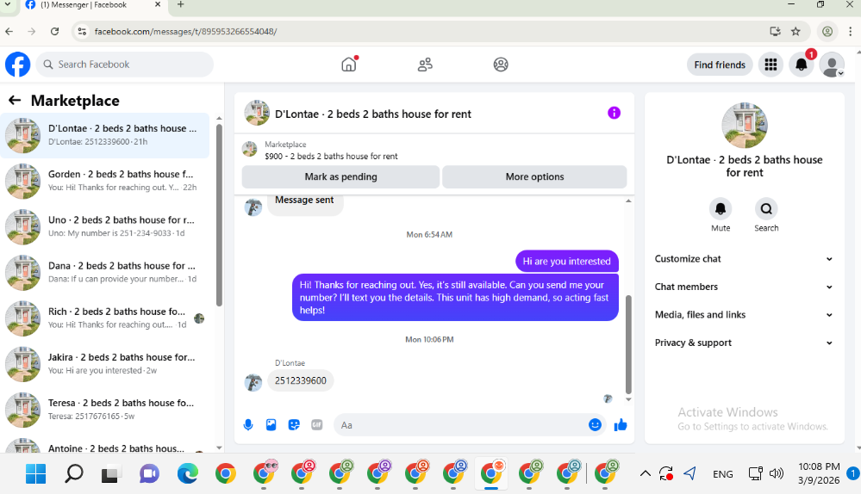Open Jakira conversation
The width and height of the screenshot is (861, 494).
tap(105, 364)
